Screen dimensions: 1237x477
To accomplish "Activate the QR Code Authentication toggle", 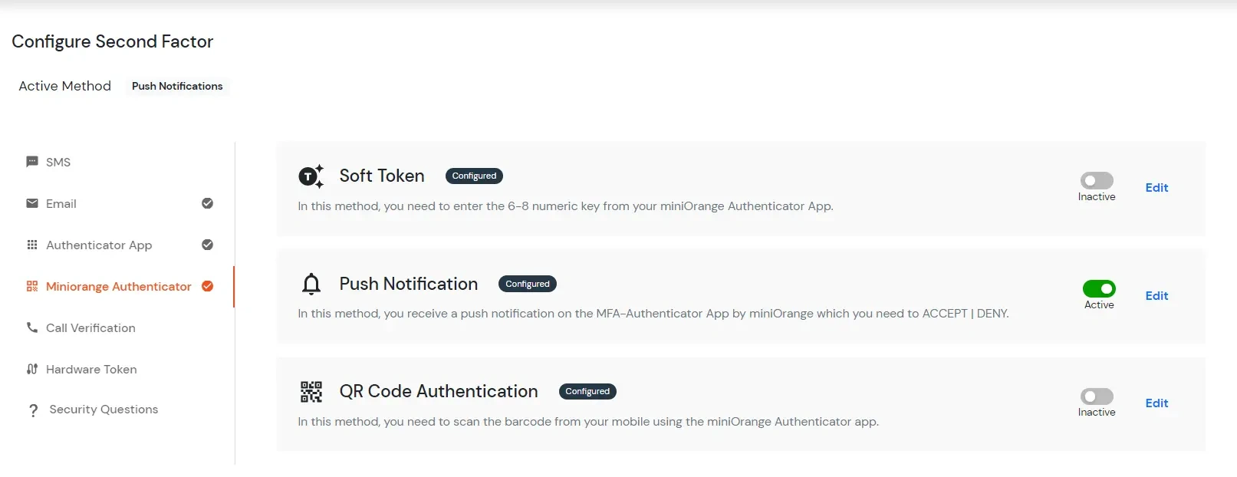I will pos(1096,397).
